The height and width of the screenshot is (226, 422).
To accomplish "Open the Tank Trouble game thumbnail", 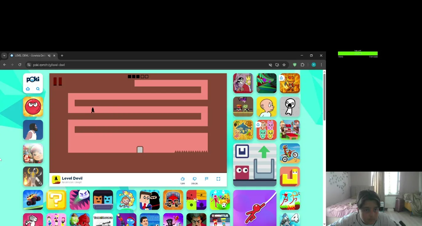I will click(103, 220).
